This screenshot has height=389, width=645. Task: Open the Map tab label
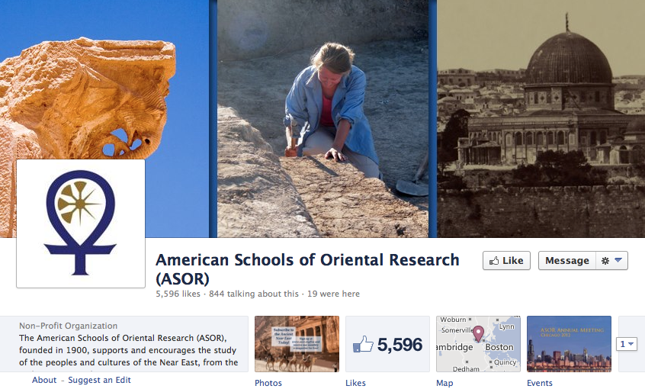click(x=444, y=383)
